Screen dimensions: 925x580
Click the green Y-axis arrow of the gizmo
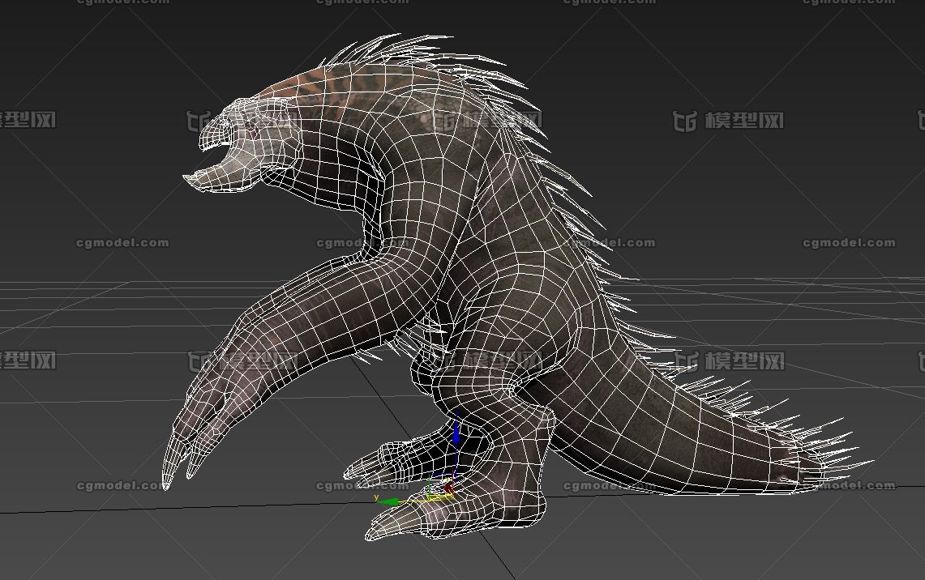coord(390,502)
